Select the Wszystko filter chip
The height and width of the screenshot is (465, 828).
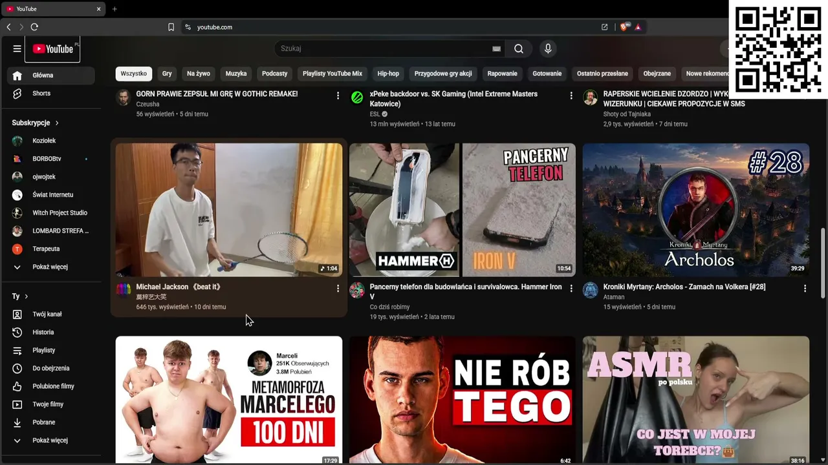[x=134, y=74]
